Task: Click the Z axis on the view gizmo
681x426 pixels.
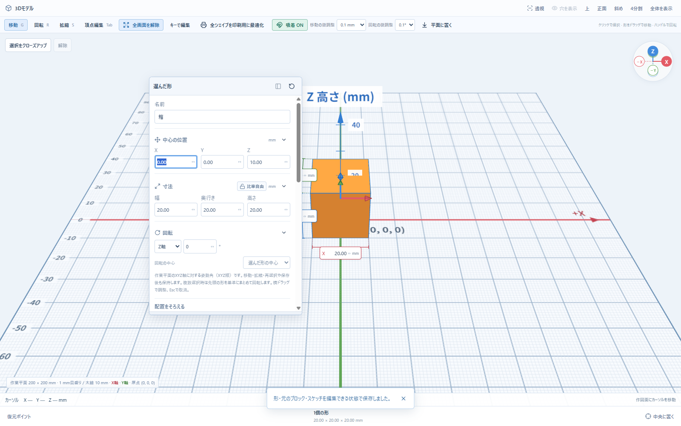Action: [x=653, y=52]
